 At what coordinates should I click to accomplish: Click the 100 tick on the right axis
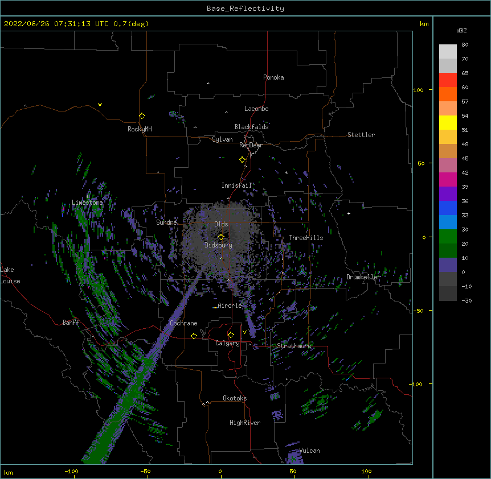(418, 90)
